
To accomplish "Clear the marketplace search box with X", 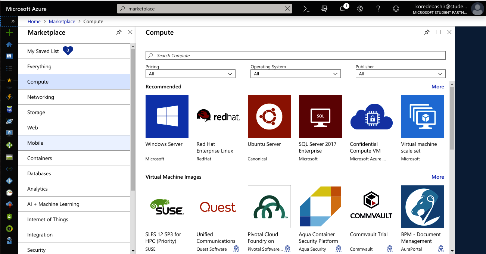I will click(287, 9).
